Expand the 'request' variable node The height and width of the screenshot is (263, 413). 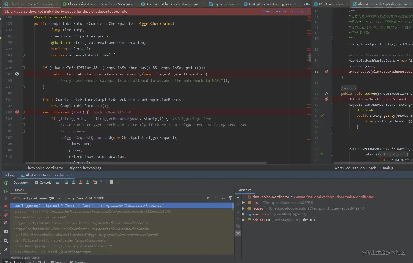(x=244, y=208)
